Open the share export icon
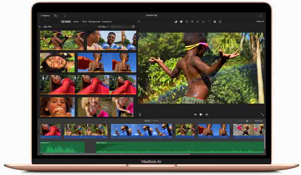The image size is (301, 175). [x=261, y=15]
